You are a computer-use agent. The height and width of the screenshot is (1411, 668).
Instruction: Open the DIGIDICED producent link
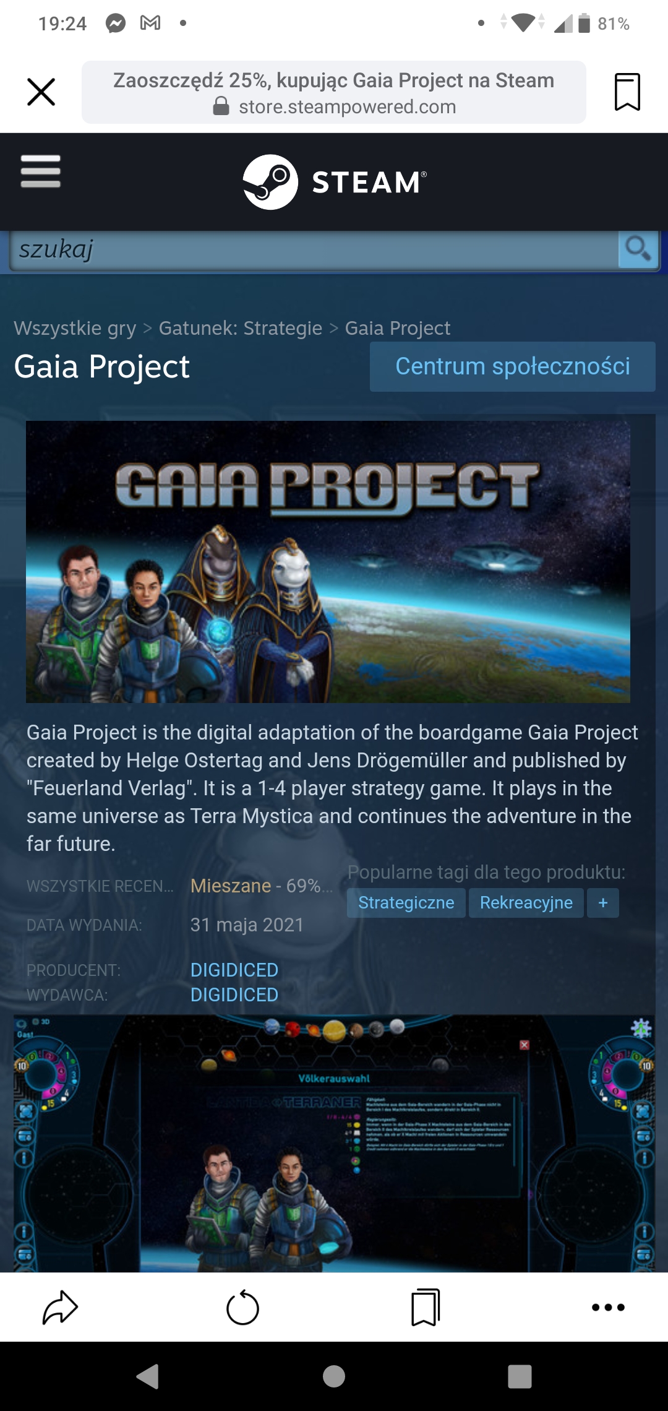click(x=234, y=970)
